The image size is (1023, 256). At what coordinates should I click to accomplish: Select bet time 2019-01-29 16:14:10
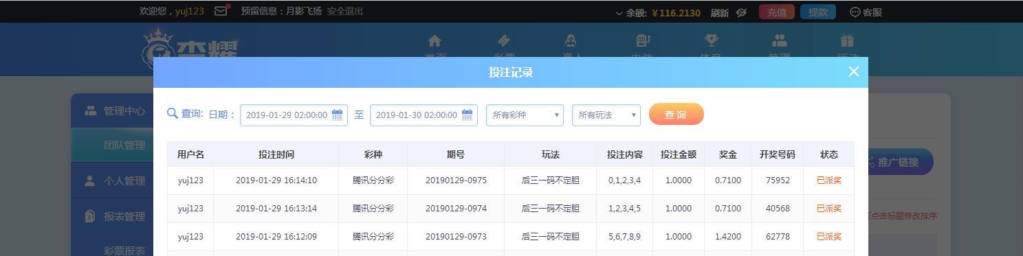[276, 181]
